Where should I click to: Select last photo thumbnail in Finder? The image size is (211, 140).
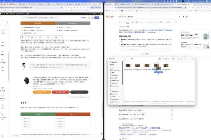[166, 65]
